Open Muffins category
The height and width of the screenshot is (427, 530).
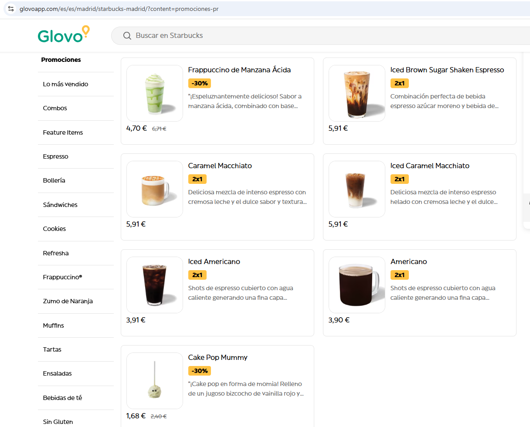click(x=53, y=325)
